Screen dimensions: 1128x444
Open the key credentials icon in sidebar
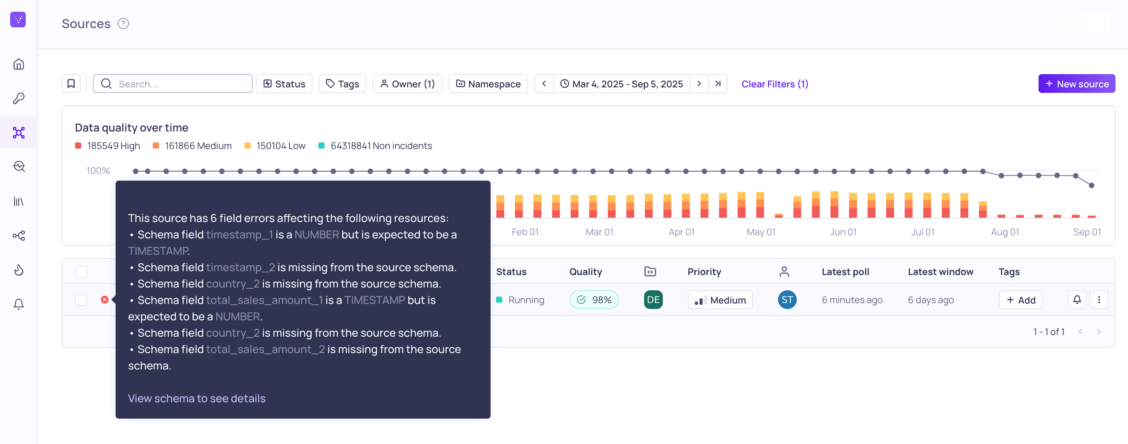pos(18,98)
